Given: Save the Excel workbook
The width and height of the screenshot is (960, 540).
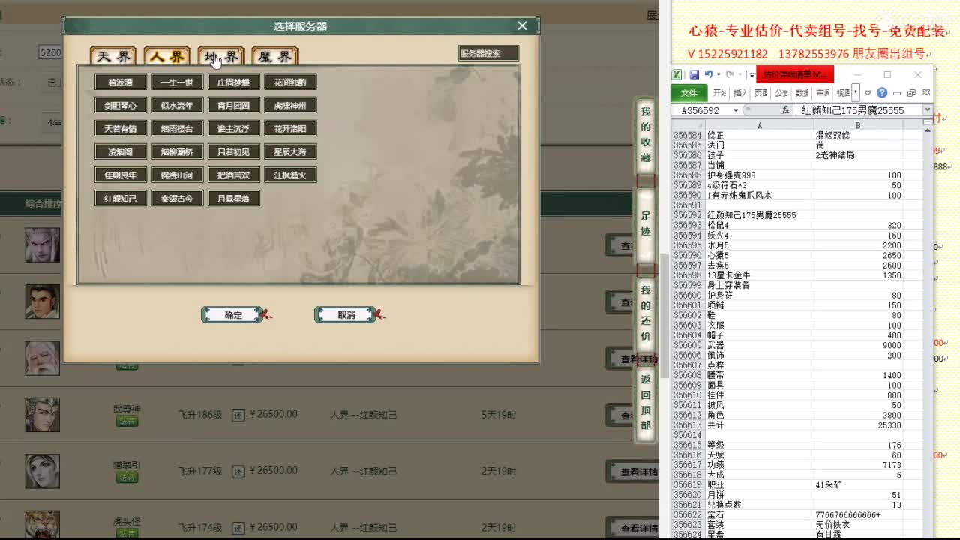Looking at the screenshot, I should tap(694, 75).
